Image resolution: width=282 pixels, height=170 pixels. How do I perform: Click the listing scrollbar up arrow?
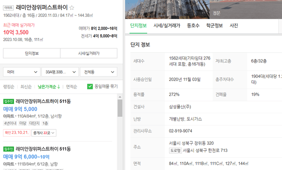(x=120, y=97)
